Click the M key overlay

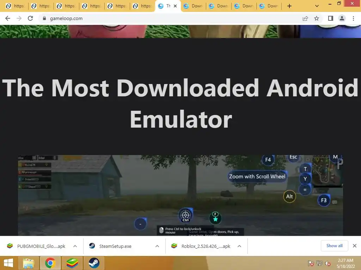pyautogui.click(x=335, y=157)
